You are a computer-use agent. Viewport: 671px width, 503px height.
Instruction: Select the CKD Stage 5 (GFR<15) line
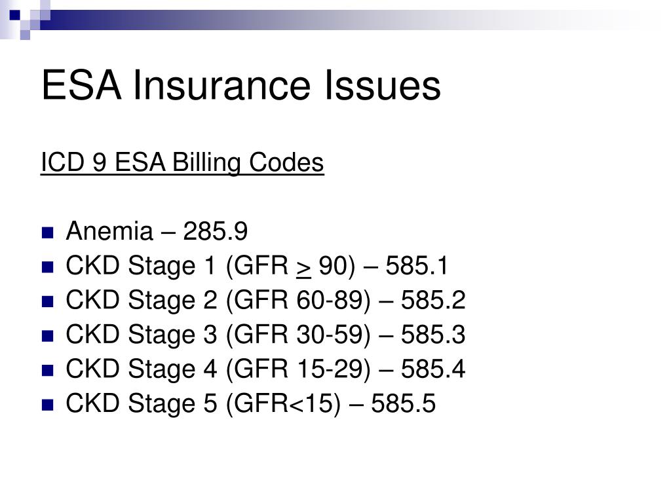click(x=251, y=403)
